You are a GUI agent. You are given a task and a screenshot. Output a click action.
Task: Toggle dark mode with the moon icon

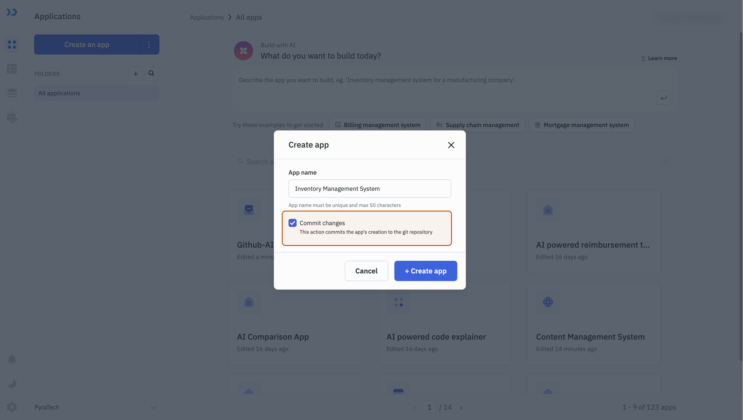12,383
